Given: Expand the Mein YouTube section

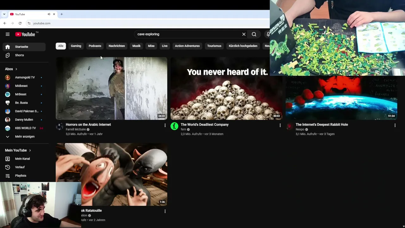Looking at the screenshot, I should [x=18, y=150].
